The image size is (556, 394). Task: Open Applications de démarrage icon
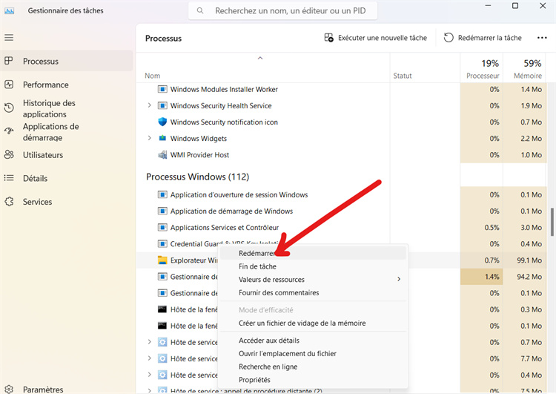point(9,131)
